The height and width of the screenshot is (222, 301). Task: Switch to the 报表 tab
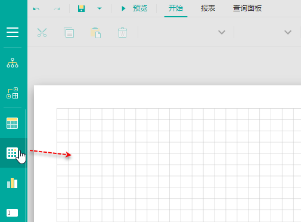pos(208,8)
